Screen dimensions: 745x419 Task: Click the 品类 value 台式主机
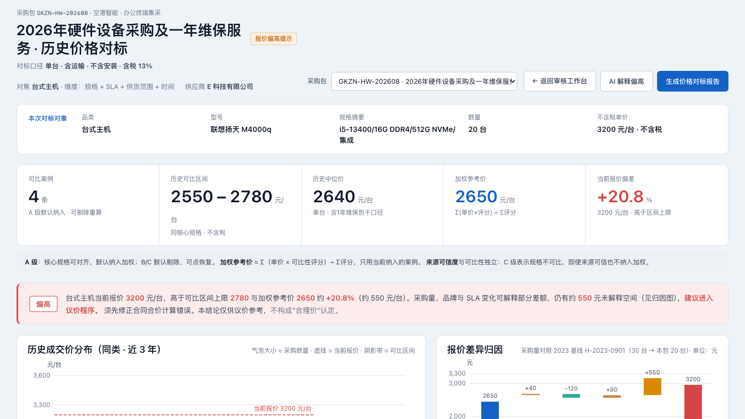point(96,129)
